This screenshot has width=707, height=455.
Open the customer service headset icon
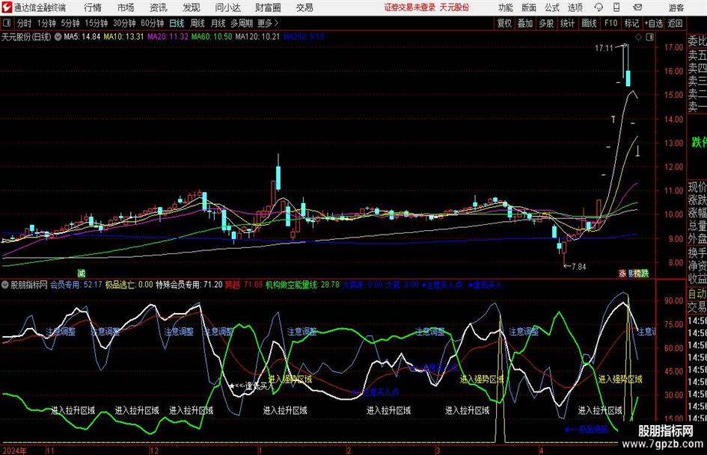599,7
